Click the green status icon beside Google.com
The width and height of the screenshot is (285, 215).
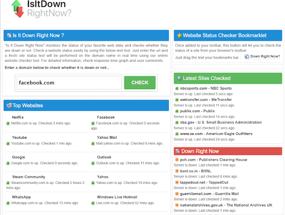coord(8,163)
